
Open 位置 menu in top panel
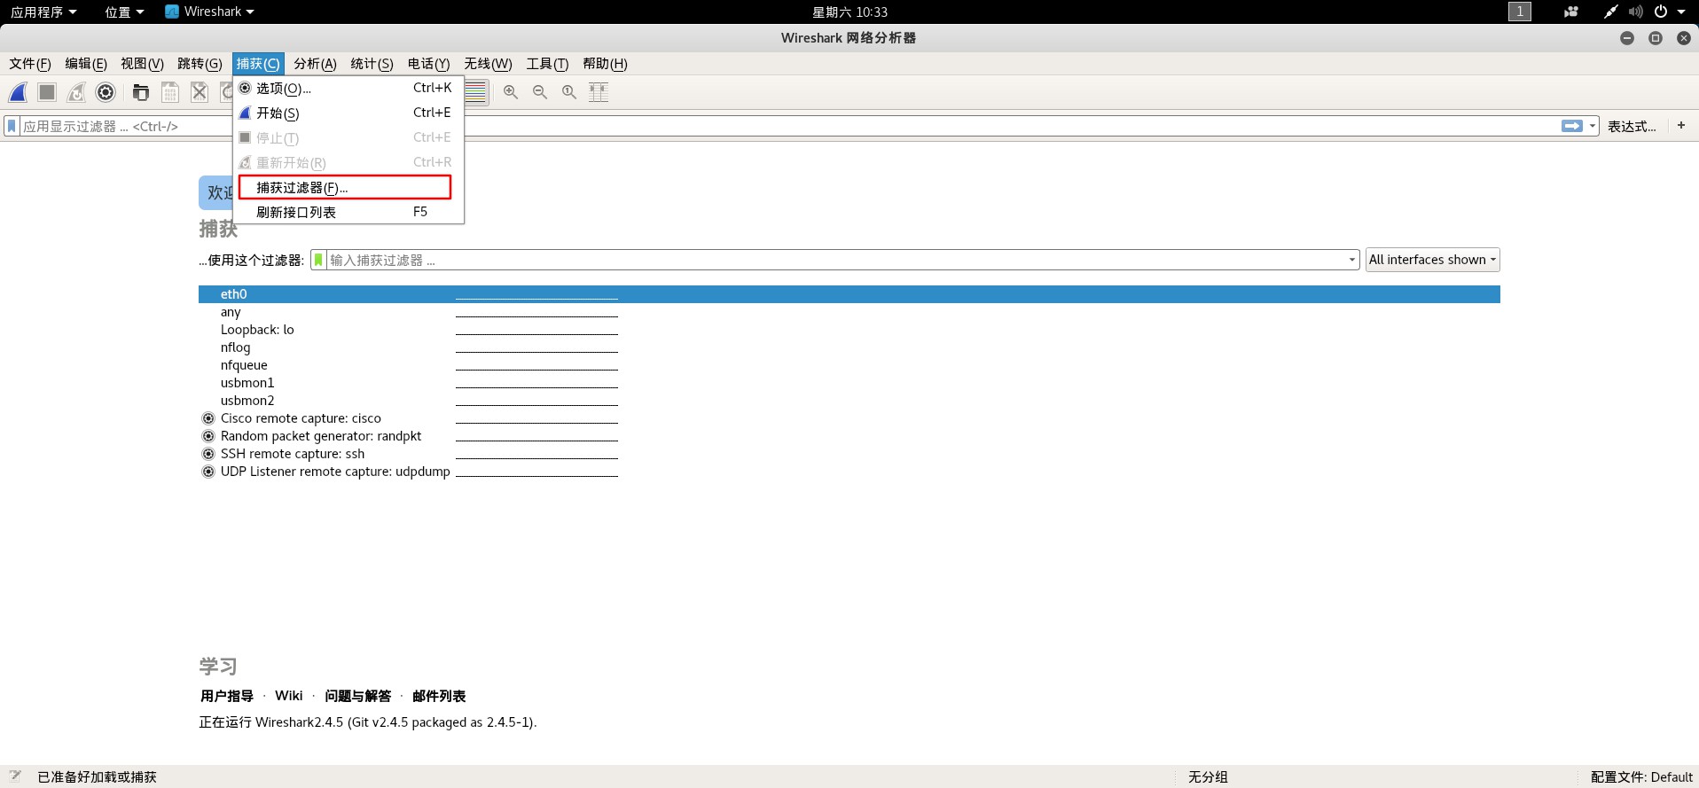point(124,12)
